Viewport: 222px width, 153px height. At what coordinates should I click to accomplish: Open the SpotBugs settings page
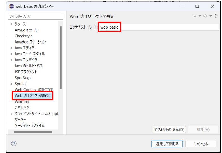(23, 78)
